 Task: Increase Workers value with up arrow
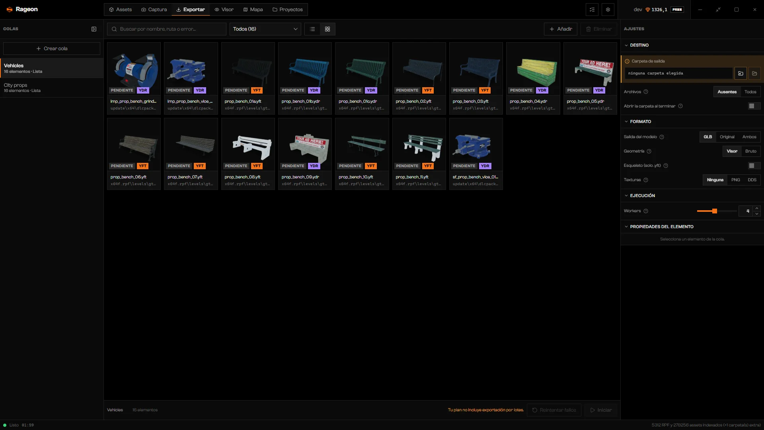click(x=757, y=208)
